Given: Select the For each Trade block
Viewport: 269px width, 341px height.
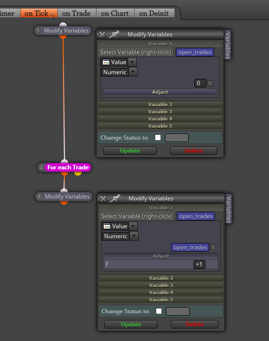Looking at the screenshot, I should coord(65,167).
